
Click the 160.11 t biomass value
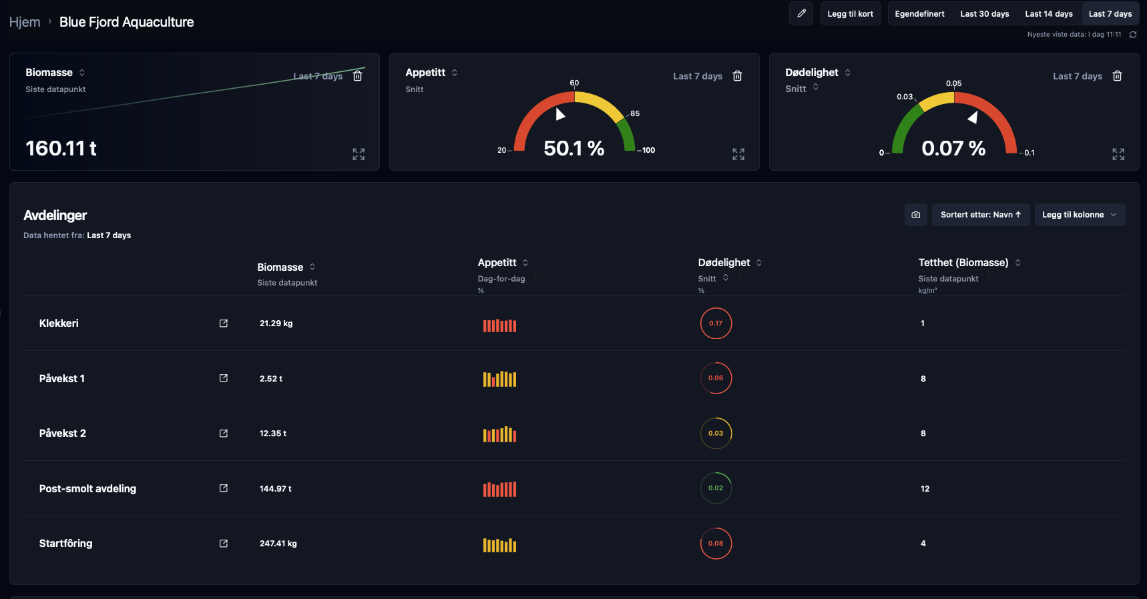61,148
